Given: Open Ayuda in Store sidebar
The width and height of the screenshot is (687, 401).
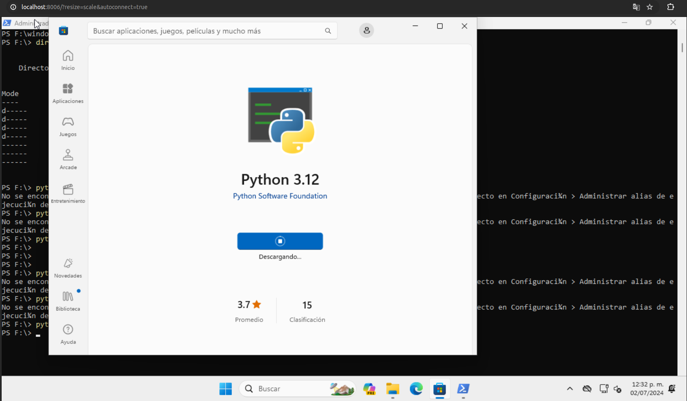Looking at the screenshot, I should pyautogui.click(x=68, y=334).
